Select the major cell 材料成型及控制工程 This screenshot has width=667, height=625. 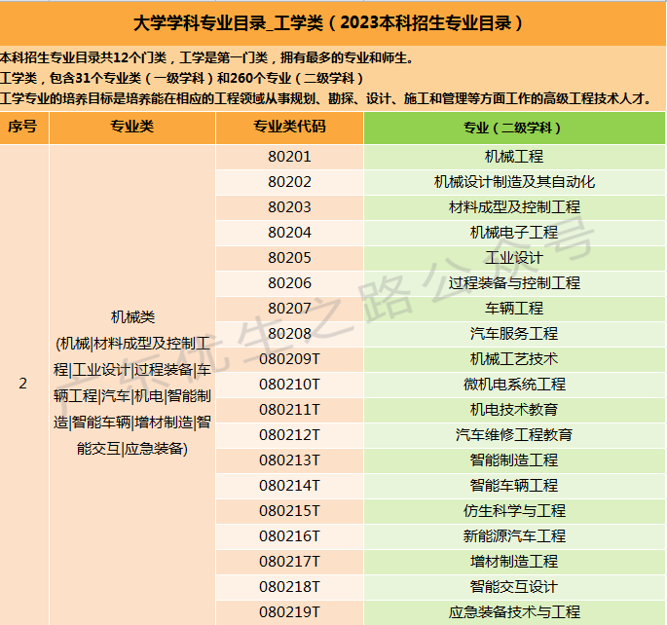click(514, 207)
